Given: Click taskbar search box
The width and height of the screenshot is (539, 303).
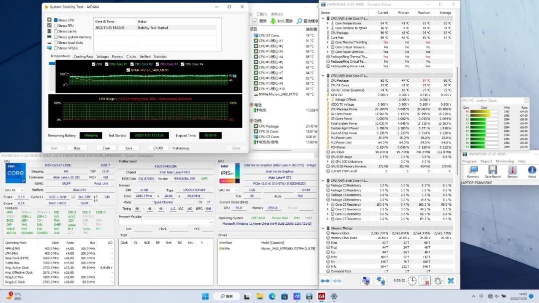Looking at the screenshot, I should tap(227, 296).
